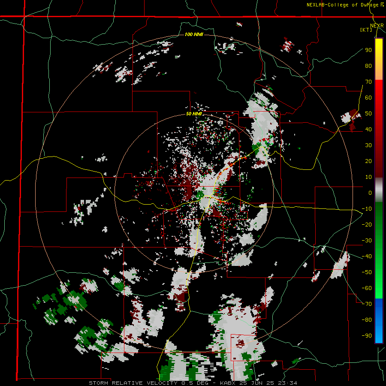Image resolution: width=386 pixels, height=386 pixels.
Task: Click the 30 value on the velocity scale
Action: [x=368, y=145]
